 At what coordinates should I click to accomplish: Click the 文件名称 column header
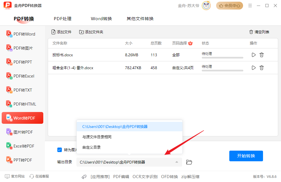click(60, 43)
